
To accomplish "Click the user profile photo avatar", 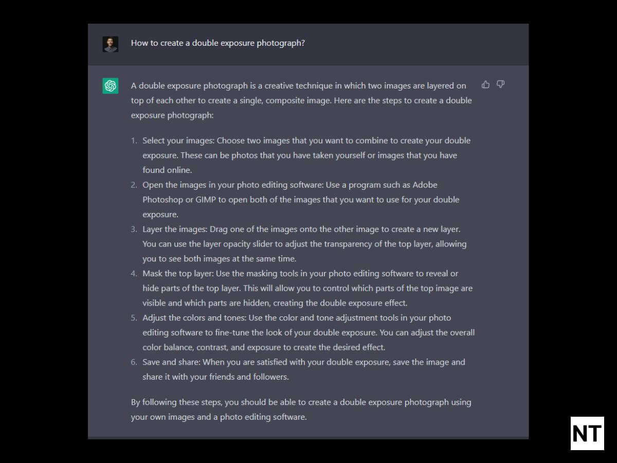I will click(x=111, y=44).
